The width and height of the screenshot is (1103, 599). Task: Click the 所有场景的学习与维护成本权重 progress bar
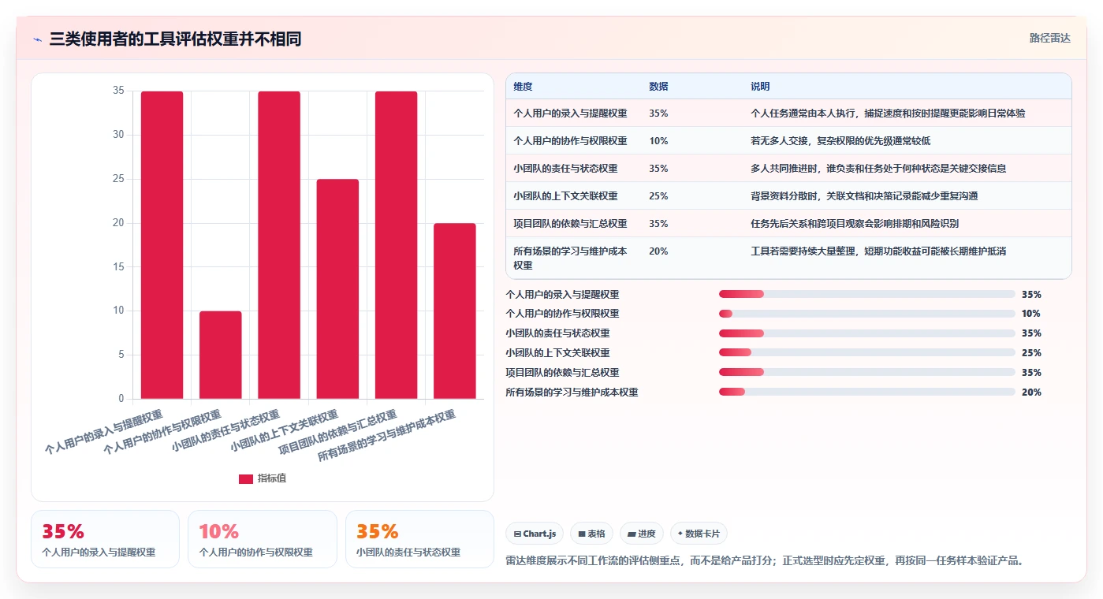click(866, 392)
